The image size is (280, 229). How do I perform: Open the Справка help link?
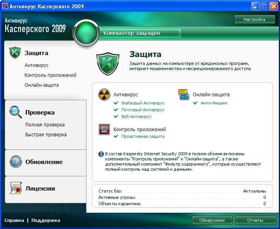pyautogui.click(x=14, y=220)
